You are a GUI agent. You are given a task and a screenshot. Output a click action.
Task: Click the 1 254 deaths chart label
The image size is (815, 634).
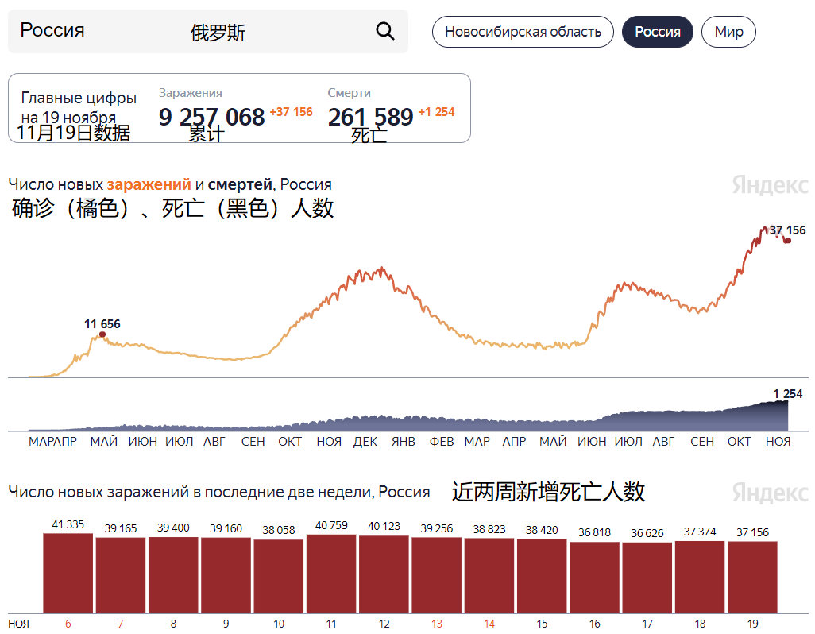[x=787, y=394]
